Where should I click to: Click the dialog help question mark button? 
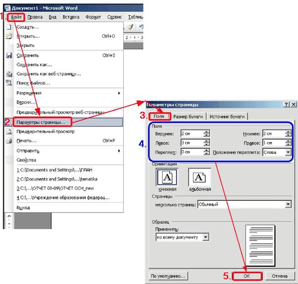pyautogui.click(x=287, y=104)
